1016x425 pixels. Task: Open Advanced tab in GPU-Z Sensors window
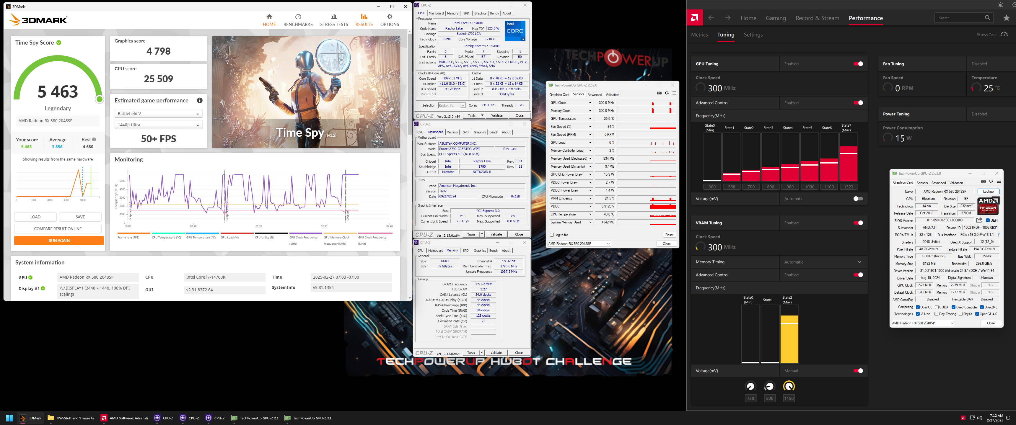[x=594, y=95]
